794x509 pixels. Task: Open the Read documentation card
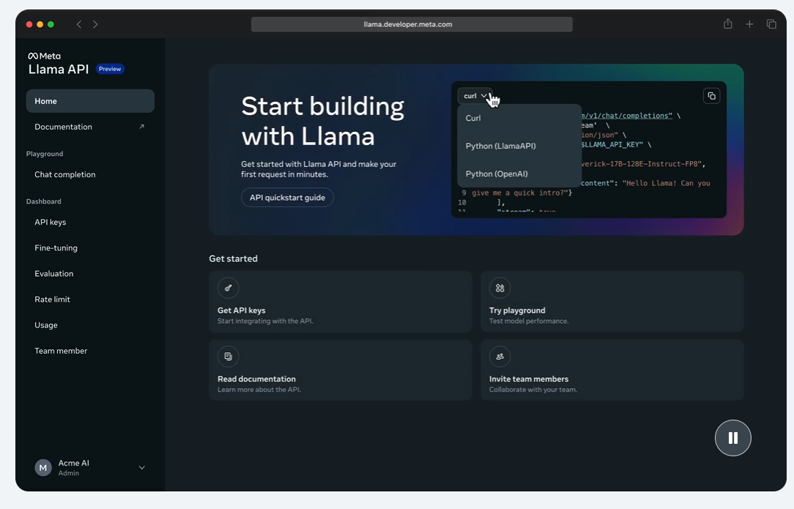[341, 371]
